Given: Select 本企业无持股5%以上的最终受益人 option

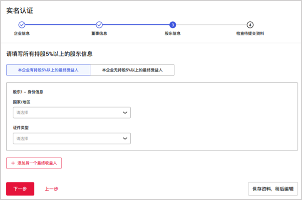Looking at the screenshot, I should 132,70.
